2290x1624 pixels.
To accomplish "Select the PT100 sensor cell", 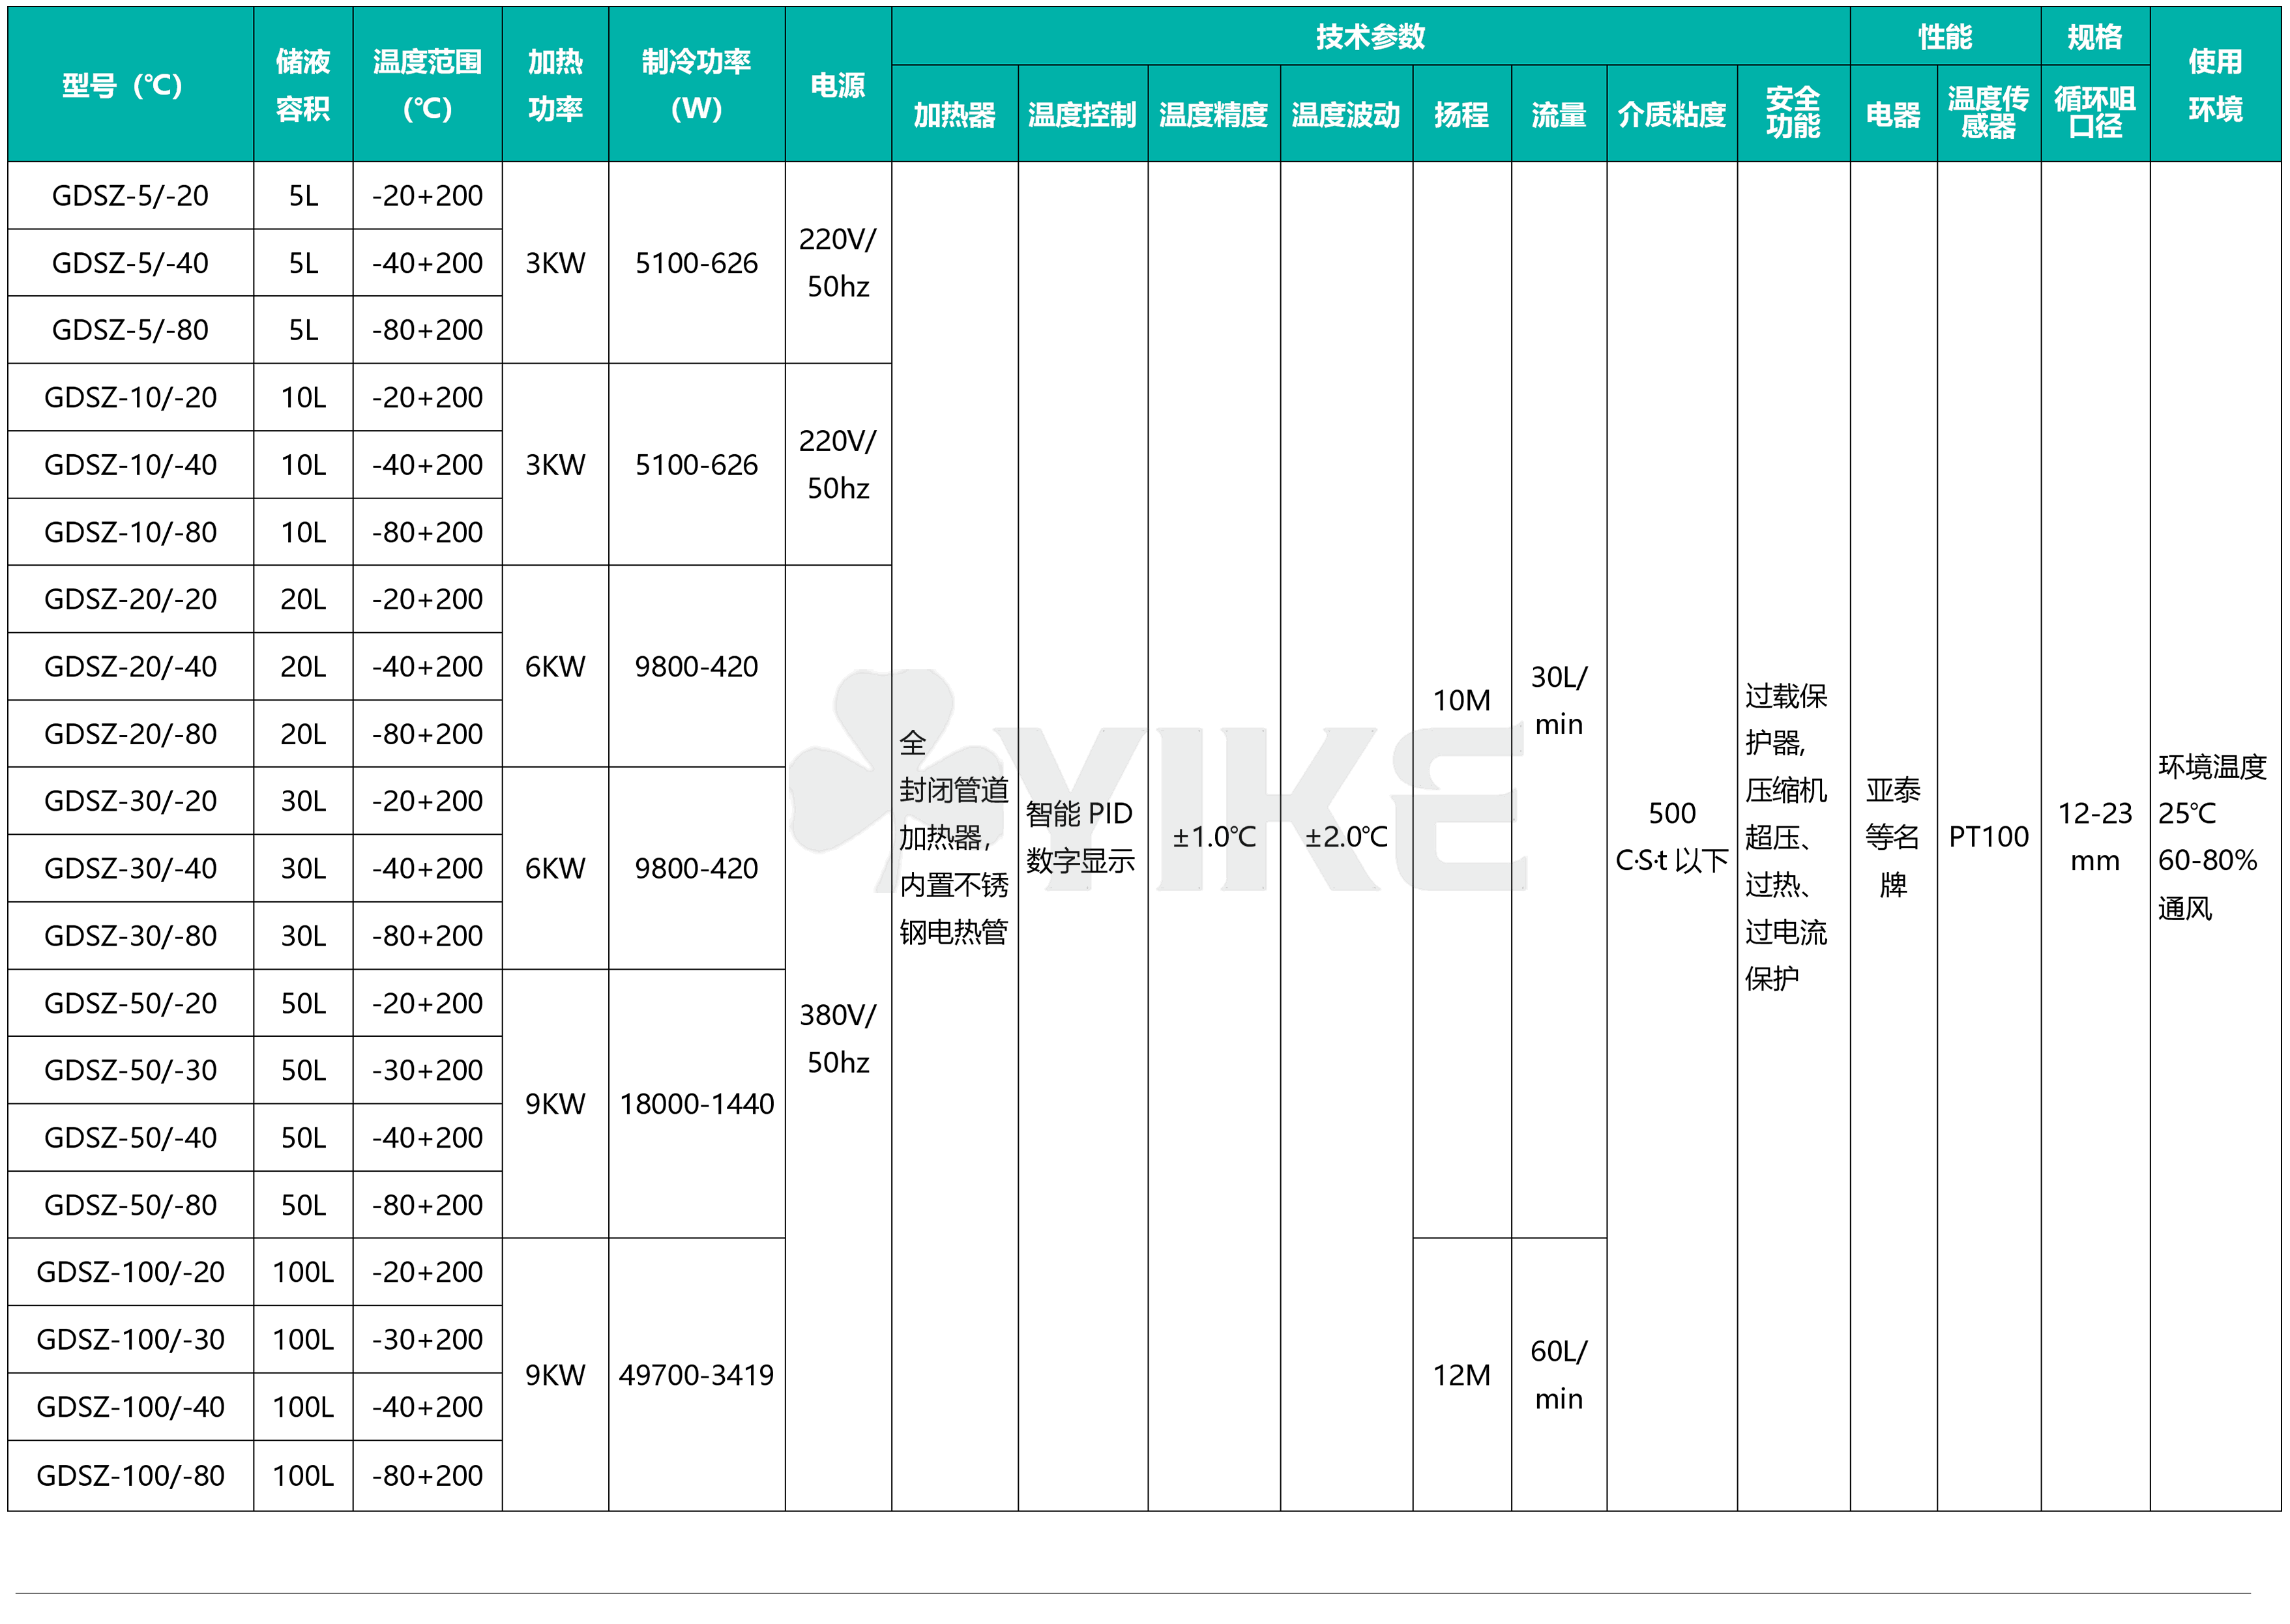I will 1988,836.
